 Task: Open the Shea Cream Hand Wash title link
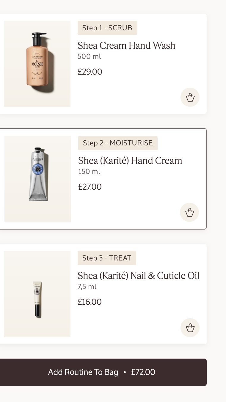click(126, 45)
